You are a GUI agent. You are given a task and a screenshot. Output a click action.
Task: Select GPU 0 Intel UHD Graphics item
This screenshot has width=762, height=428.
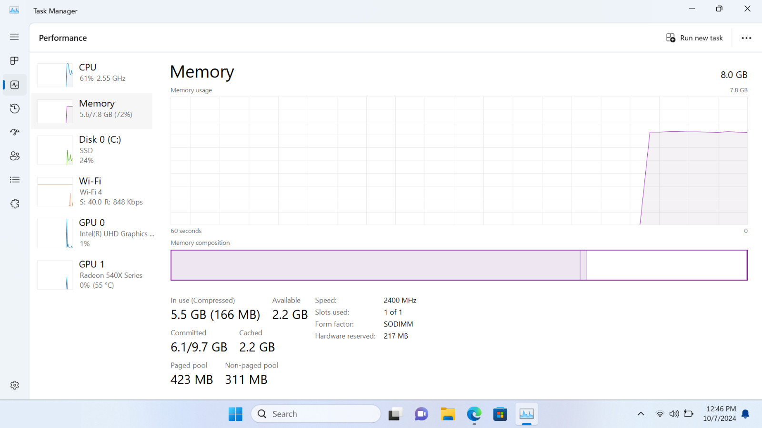click(x=92, y=233)
